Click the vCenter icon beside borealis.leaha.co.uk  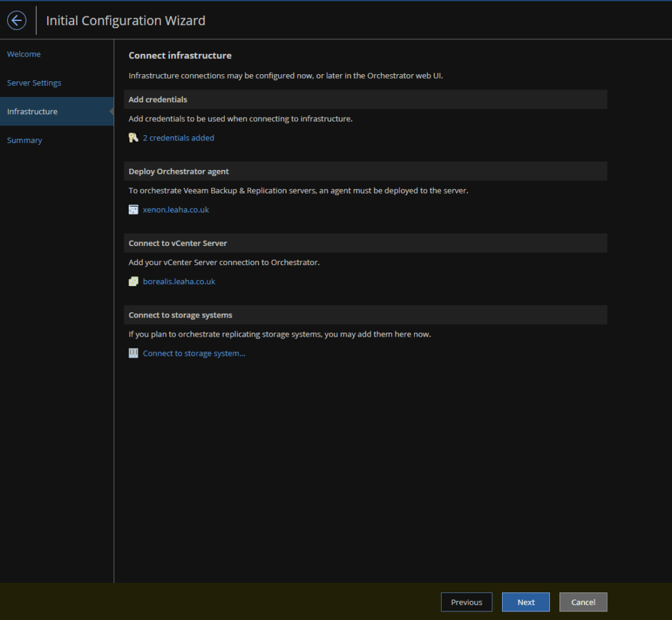133,281
